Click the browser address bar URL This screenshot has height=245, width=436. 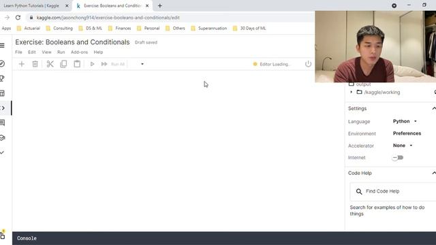pyautogui.click(x=108, y=18)
